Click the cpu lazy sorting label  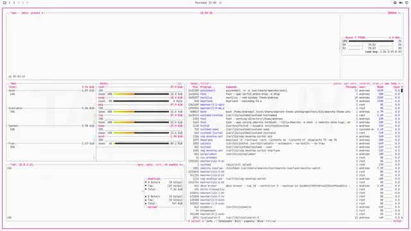click(390, 83)
